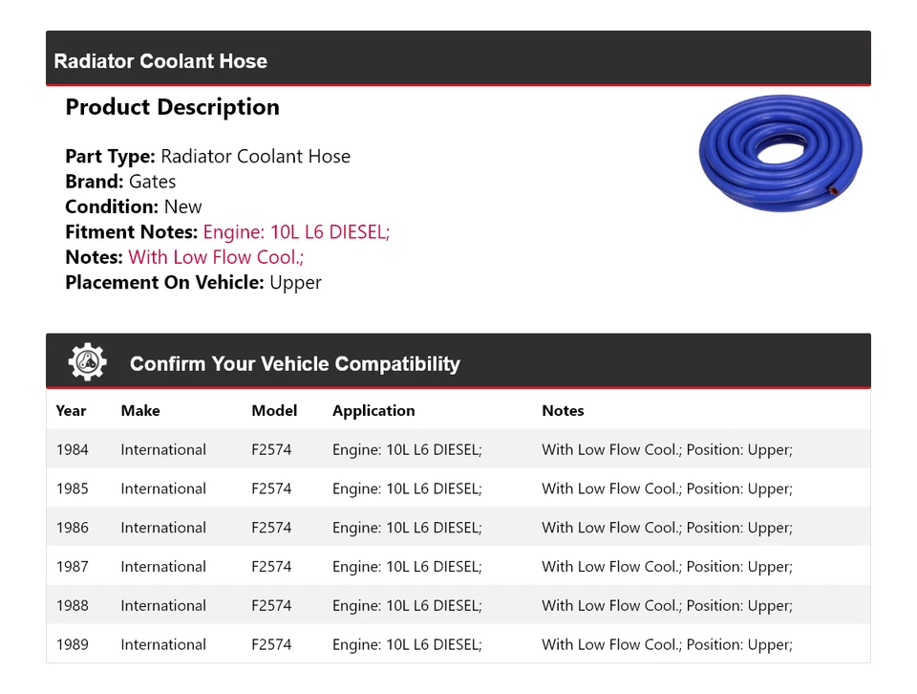The width and height of the screenshot is (917, 694).
Task: Click the Engine: 10L L6 DIESEL fitment note
Action: coord(296,232)
